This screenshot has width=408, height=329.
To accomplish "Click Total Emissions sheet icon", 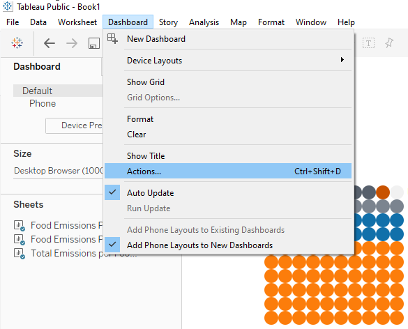I will tap(20, 253).
